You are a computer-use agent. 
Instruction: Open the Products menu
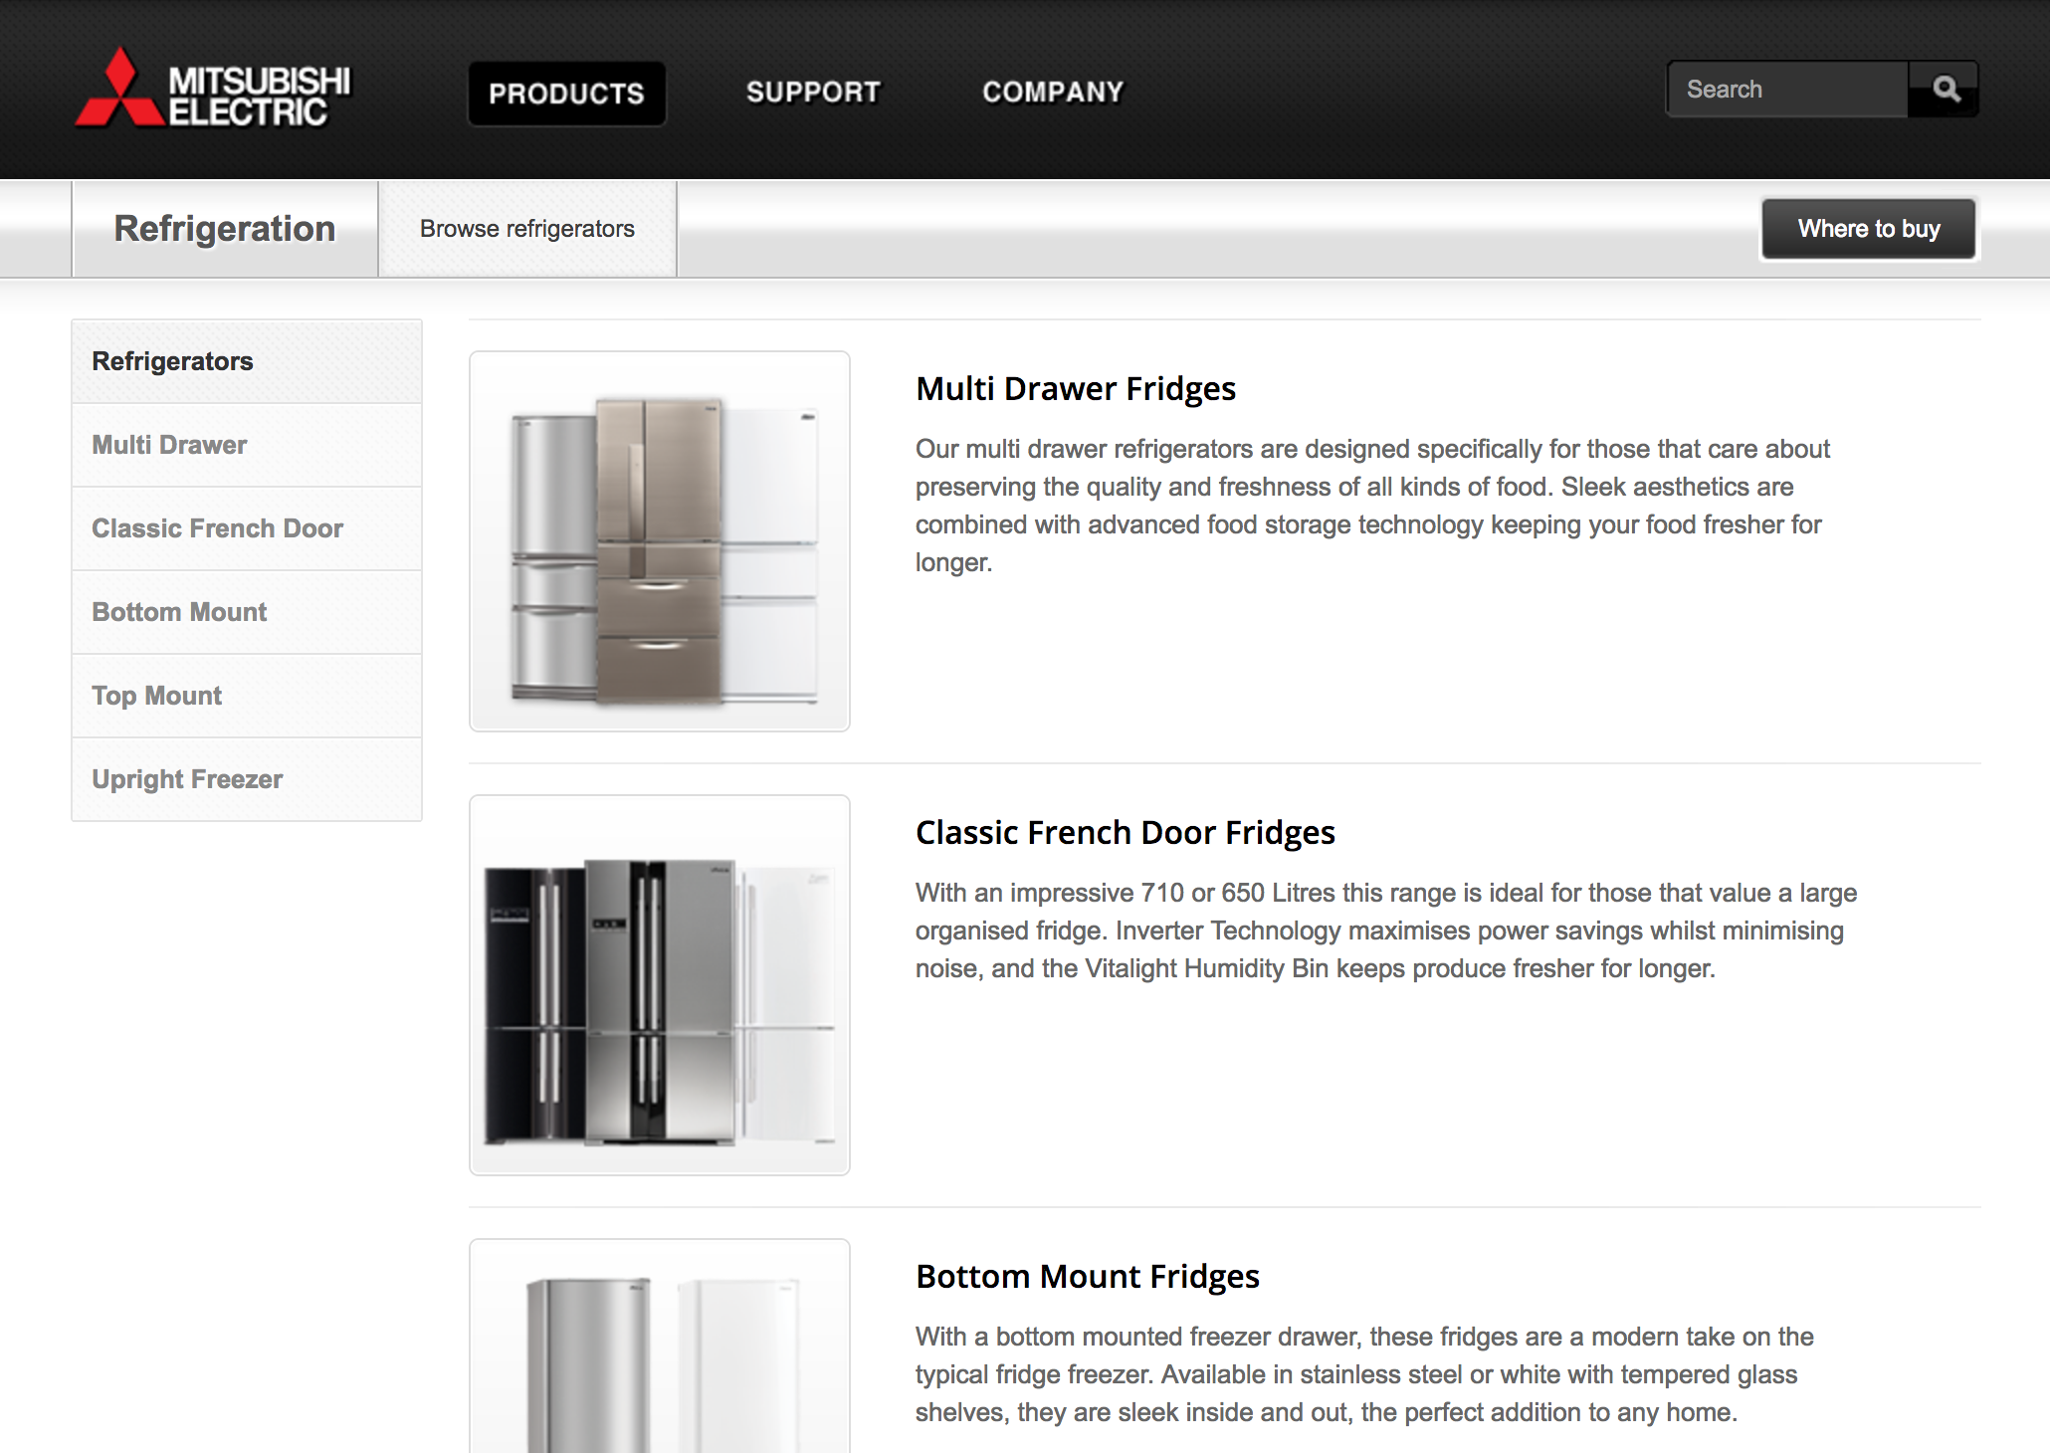coord(567,94)
